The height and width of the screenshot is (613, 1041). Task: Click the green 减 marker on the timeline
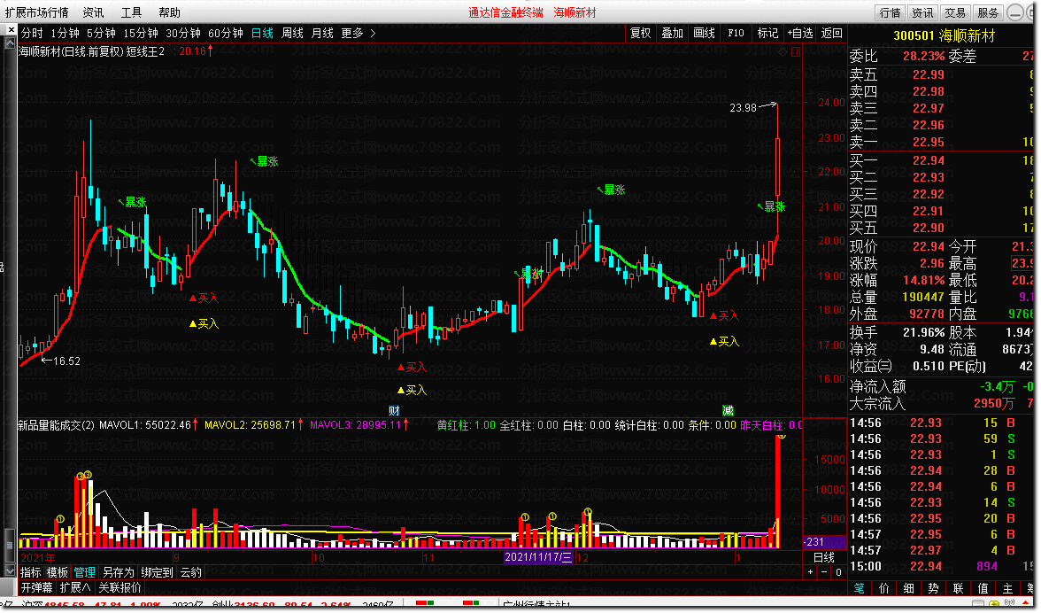pyautogui.click(x=728, y=410)
